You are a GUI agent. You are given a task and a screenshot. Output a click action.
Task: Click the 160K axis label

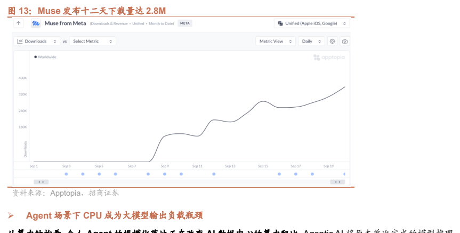[22, 127]
